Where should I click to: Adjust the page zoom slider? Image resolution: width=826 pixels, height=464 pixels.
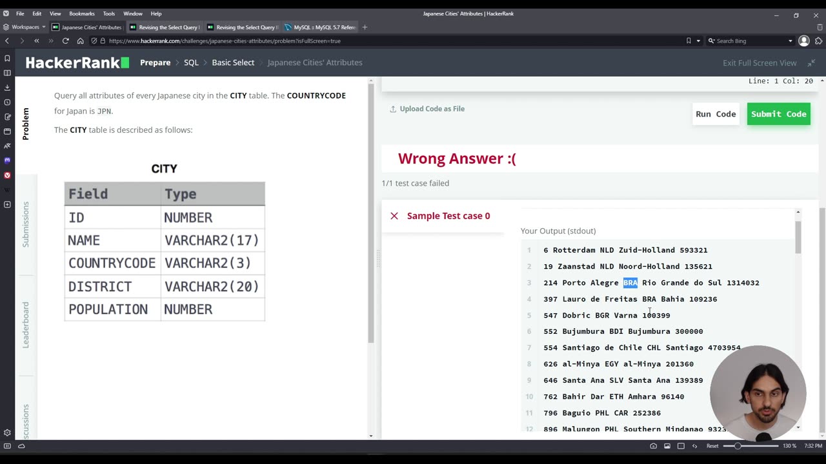(750, 446)
